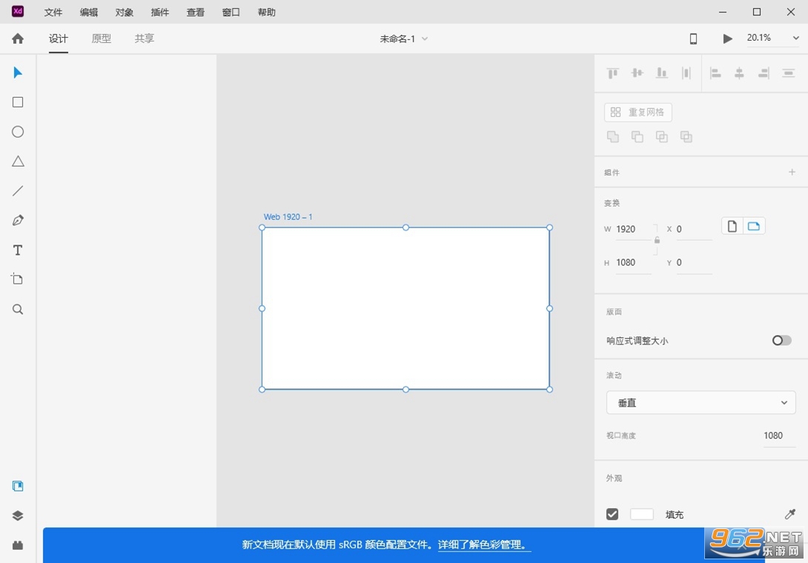Screen dimensions: 808x563
Task: Expand the 20.1% zoom level dropdown
Action: (795, 38)
